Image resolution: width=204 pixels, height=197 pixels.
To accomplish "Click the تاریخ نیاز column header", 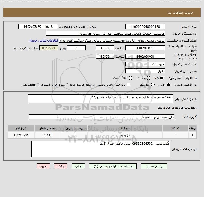I will coord(21,128).
